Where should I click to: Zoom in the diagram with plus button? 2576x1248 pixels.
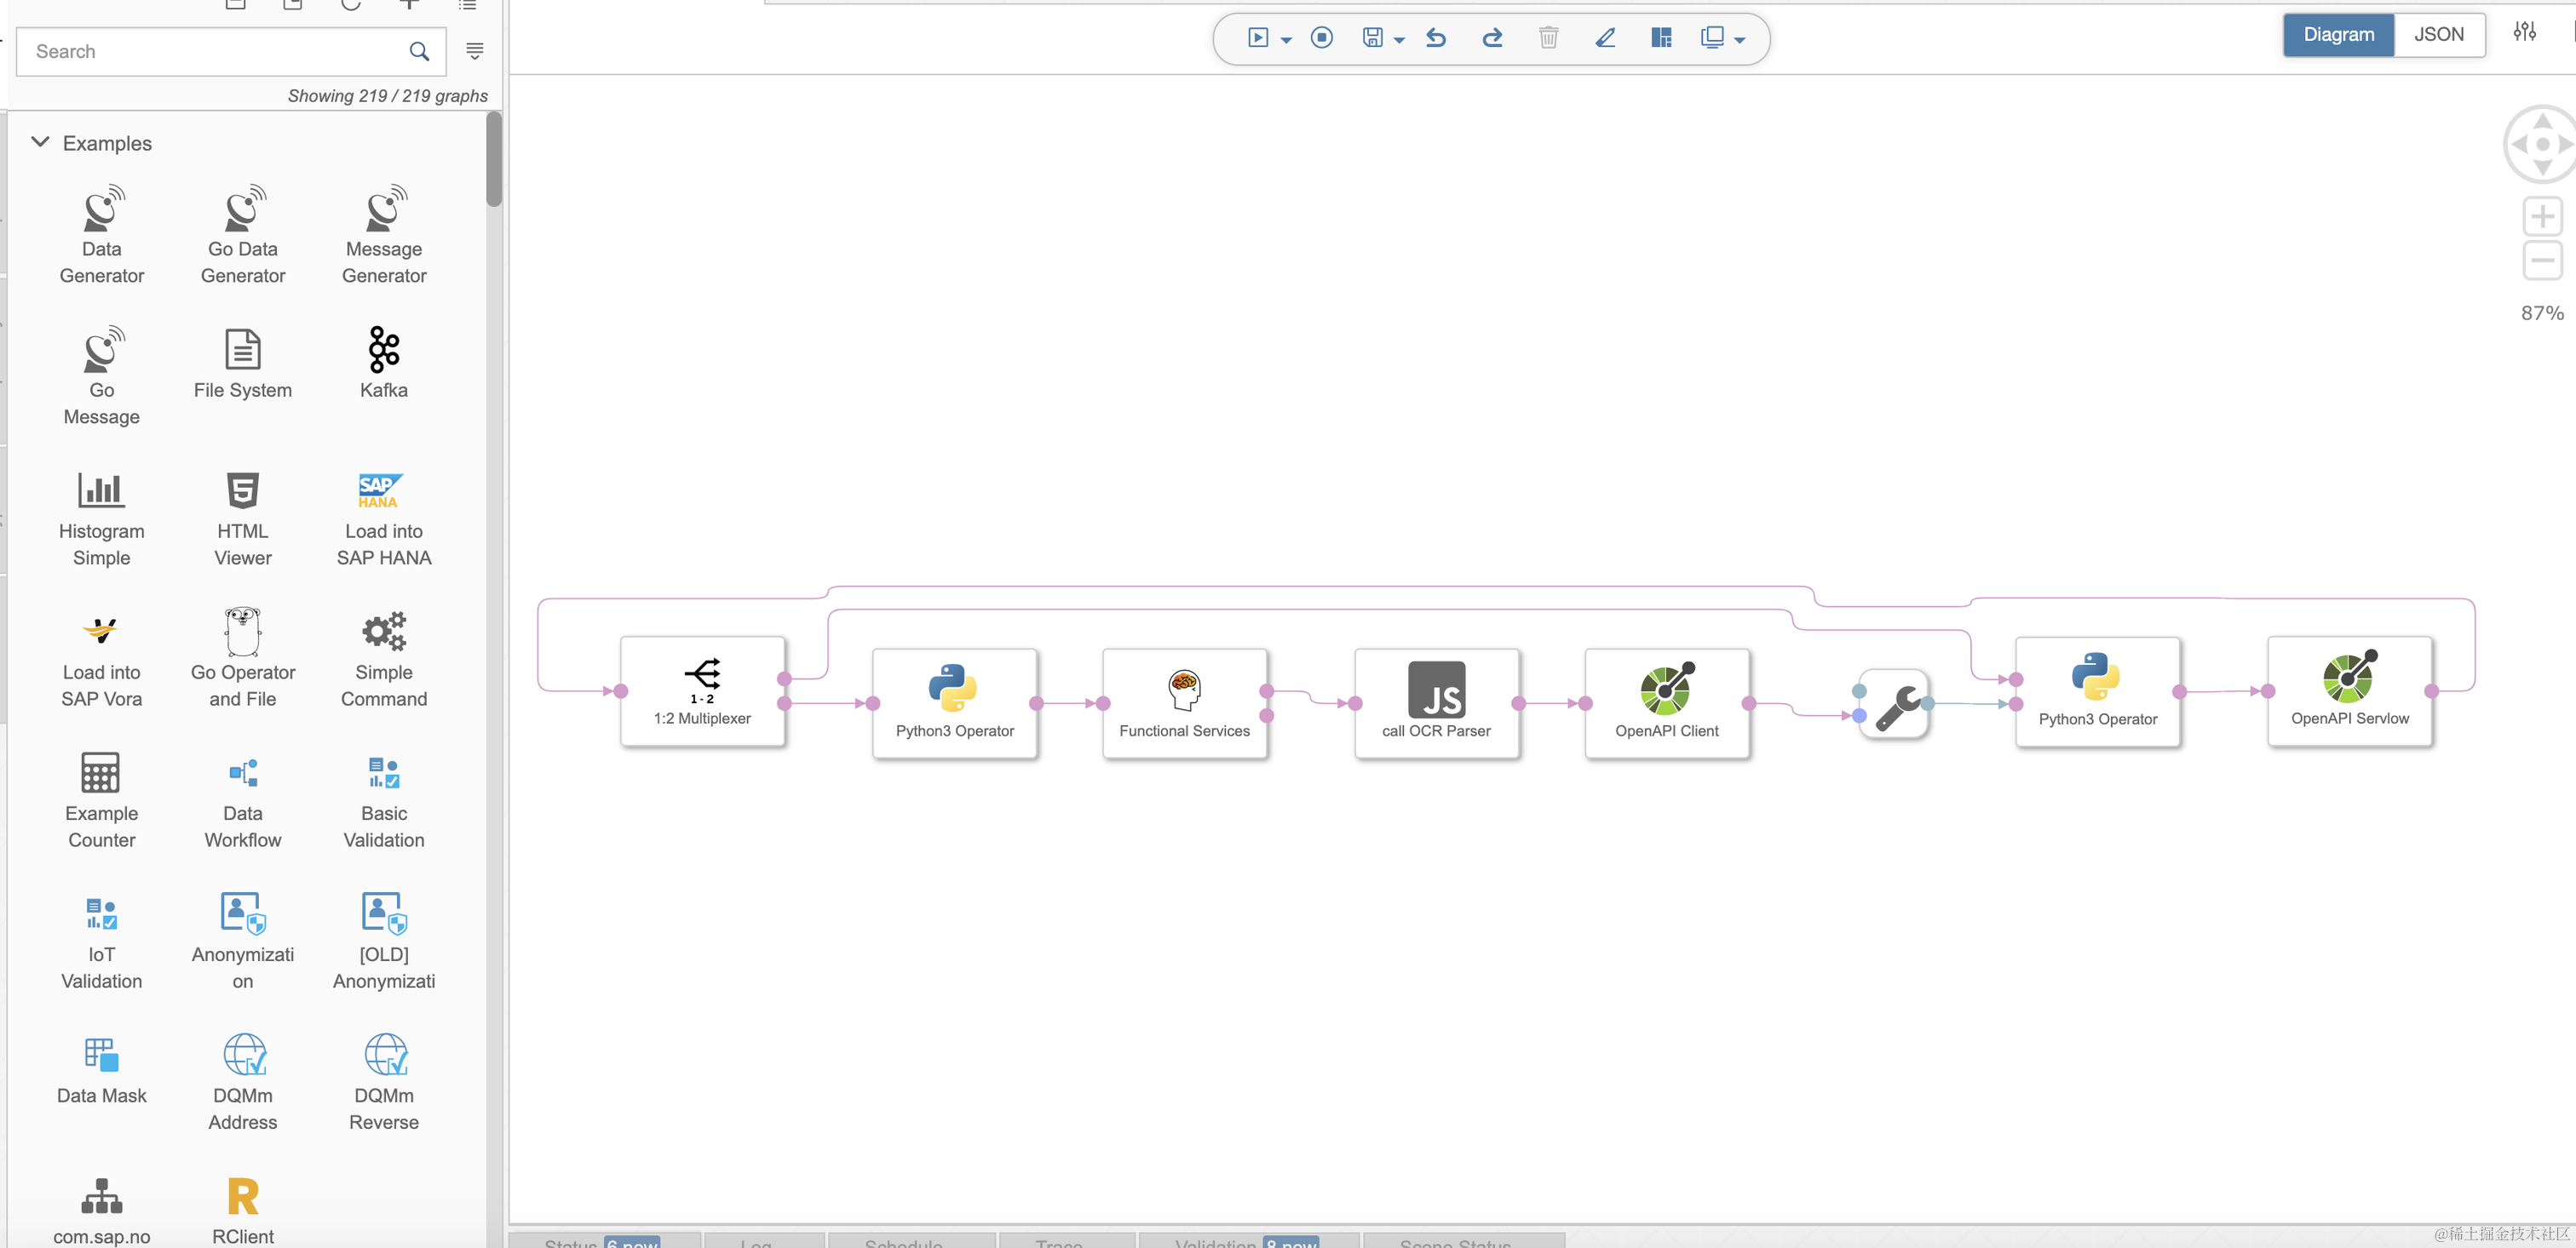2541,217
